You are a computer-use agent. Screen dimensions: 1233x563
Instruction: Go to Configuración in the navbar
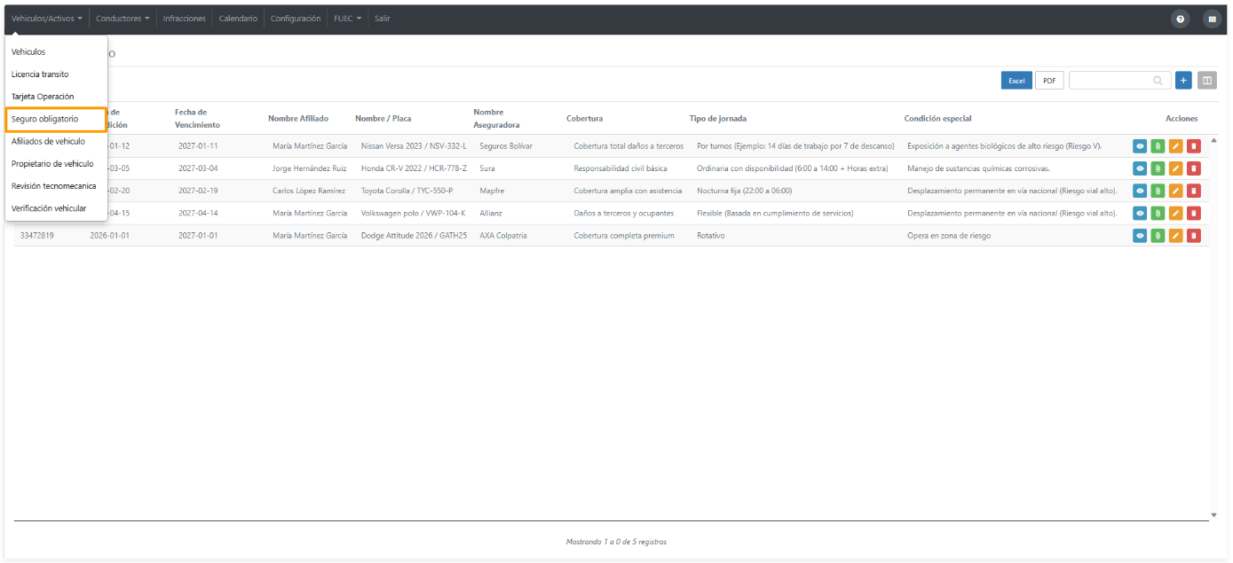pyautogui.click(x=296, y=19)
